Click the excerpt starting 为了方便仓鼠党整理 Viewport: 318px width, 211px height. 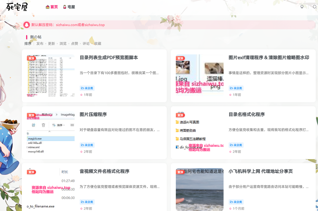(120, 187)
